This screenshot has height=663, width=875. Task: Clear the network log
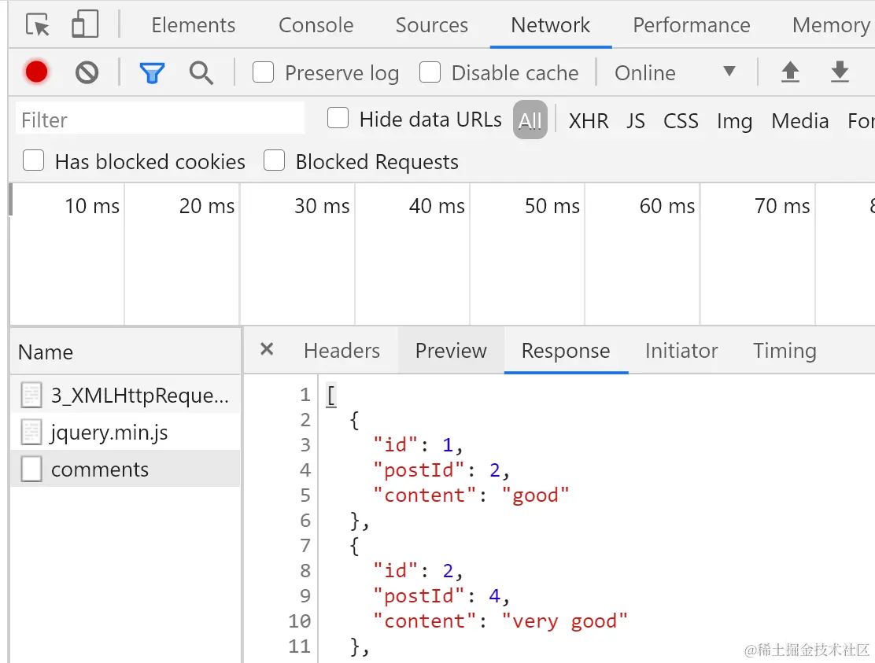87,73
